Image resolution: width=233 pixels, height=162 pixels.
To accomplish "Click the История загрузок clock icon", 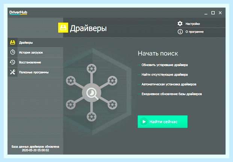I will [x=13, y=52].
